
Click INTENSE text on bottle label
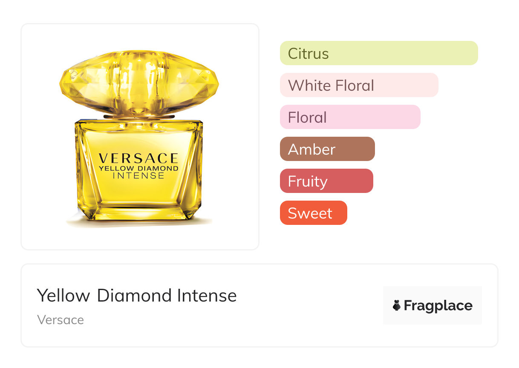(x=138, y=175)
